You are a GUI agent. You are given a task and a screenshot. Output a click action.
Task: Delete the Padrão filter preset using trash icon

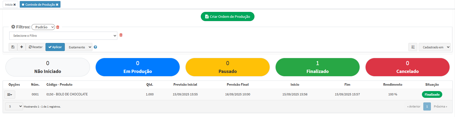(x=58, y=27)
